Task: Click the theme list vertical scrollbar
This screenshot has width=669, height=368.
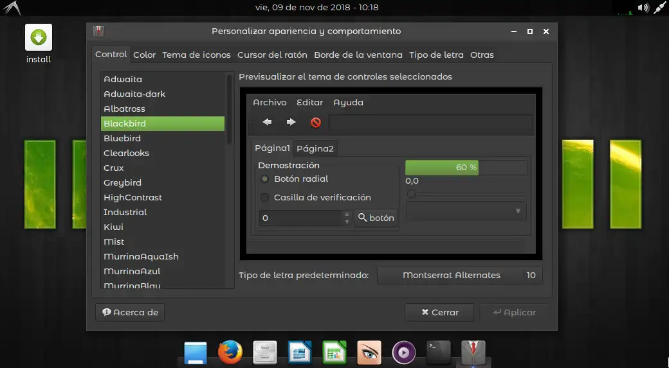Action: point(230,109)
